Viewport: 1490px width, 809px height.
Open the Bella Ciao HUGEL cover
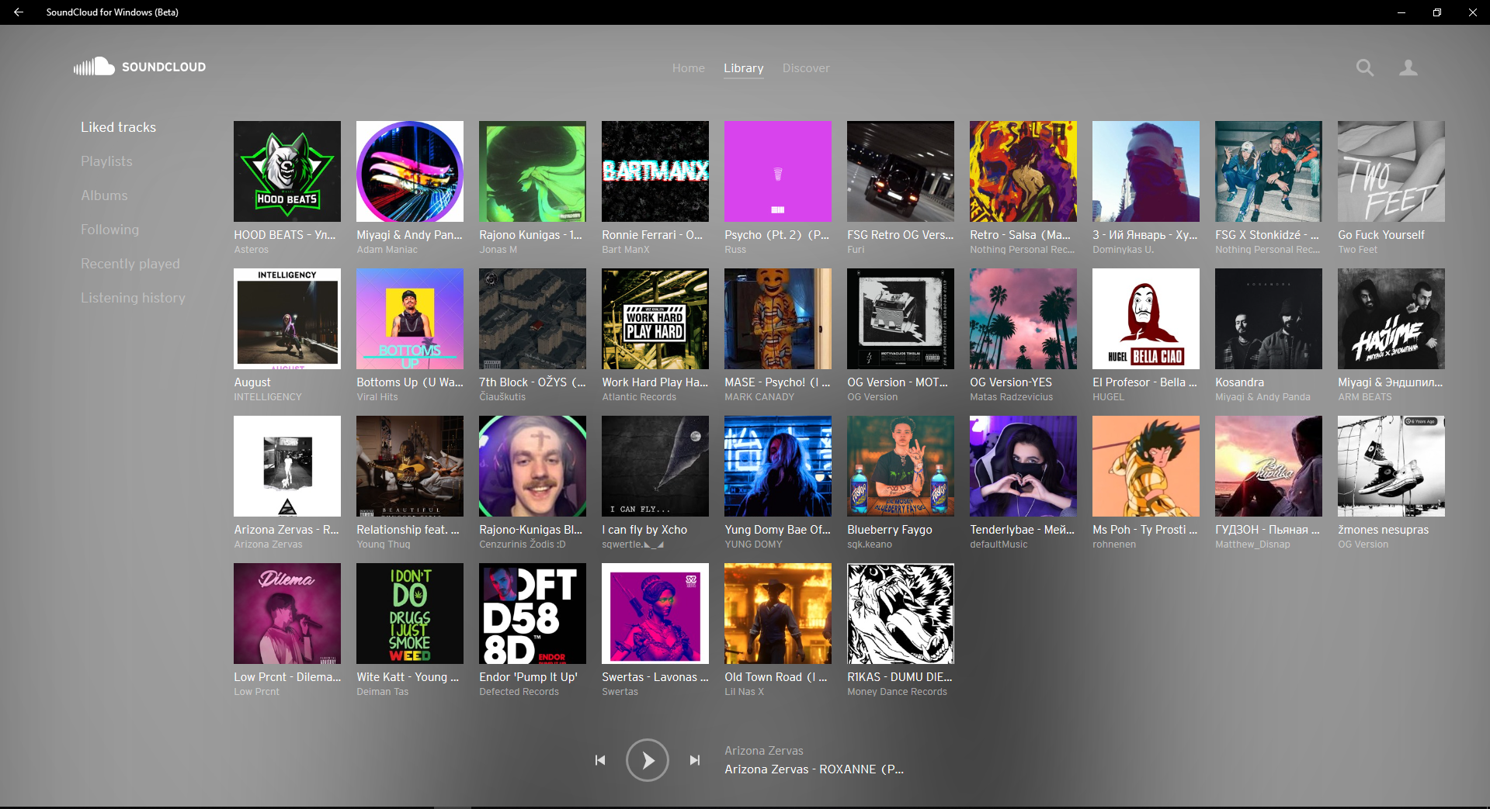pyautogui.click(x=1146, y=319)
